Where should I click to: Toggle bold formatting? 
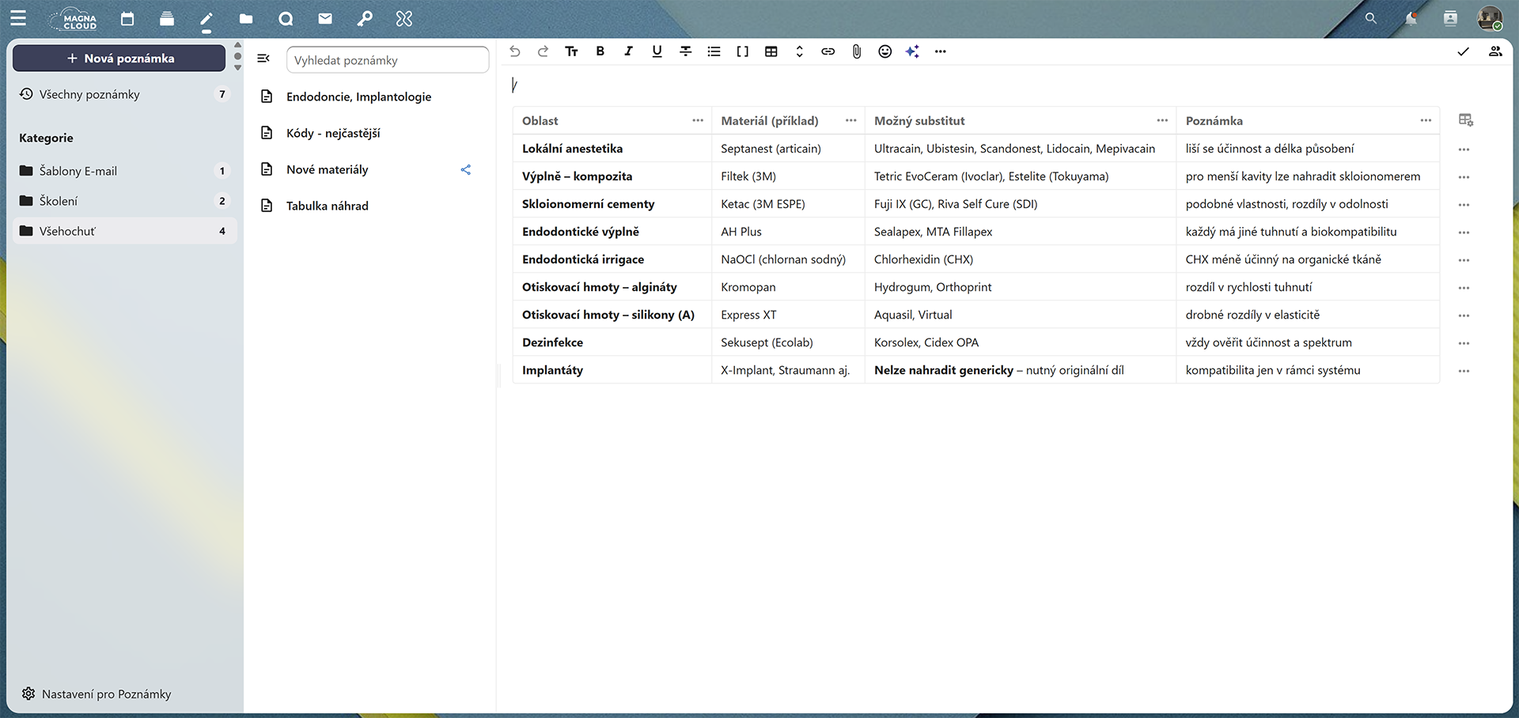click(600, 51)
